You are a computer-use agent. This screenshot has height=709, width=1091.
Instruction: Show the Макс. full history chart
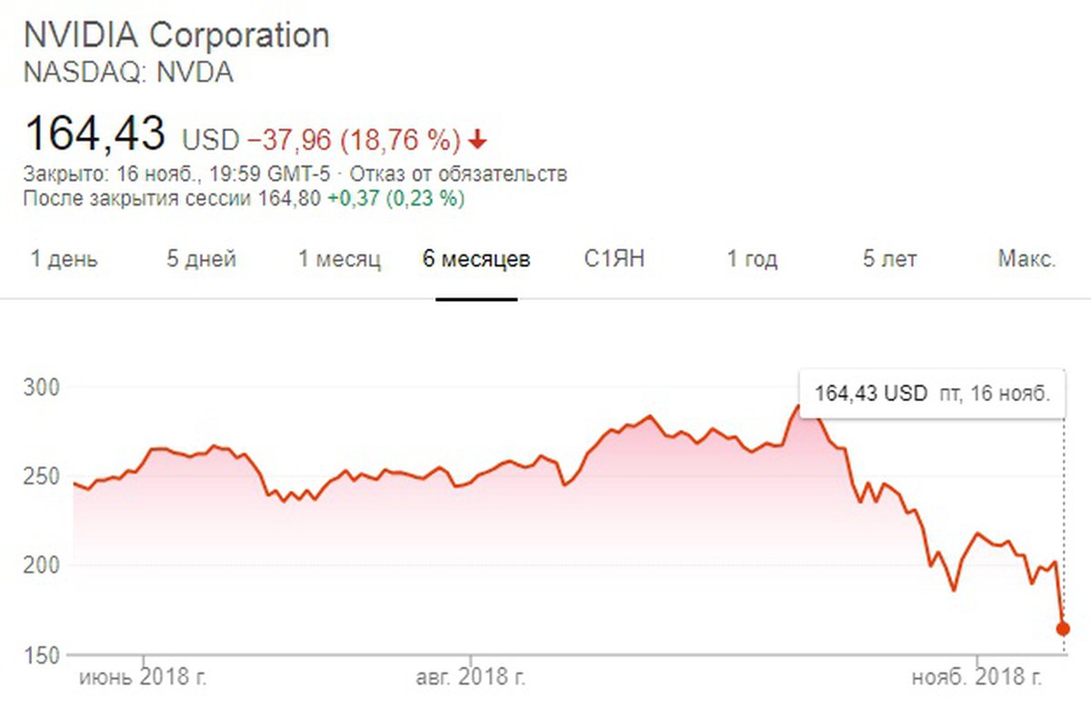[x=1026, y=259]
